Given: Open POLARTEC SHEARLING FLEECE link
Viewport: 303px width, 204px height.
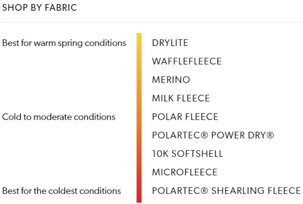Looking at the screenshot, I should click(226, 191).
